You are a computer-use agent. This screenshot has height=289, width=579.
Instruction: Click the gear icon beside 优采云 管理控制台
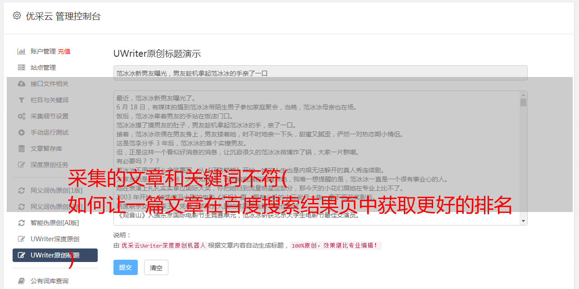[x=17, y=16]
